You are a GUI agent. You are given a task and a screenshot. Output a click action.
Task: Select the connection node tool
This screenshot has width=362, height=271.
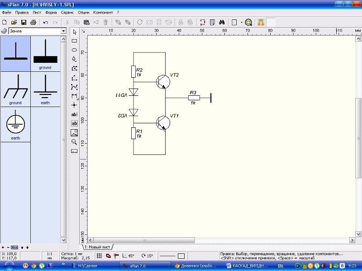coord(74,105)
